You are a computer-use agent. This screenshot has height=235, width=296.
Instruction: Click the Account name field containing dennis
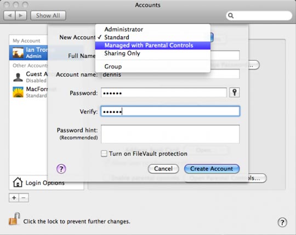click(x=170, y=74)
